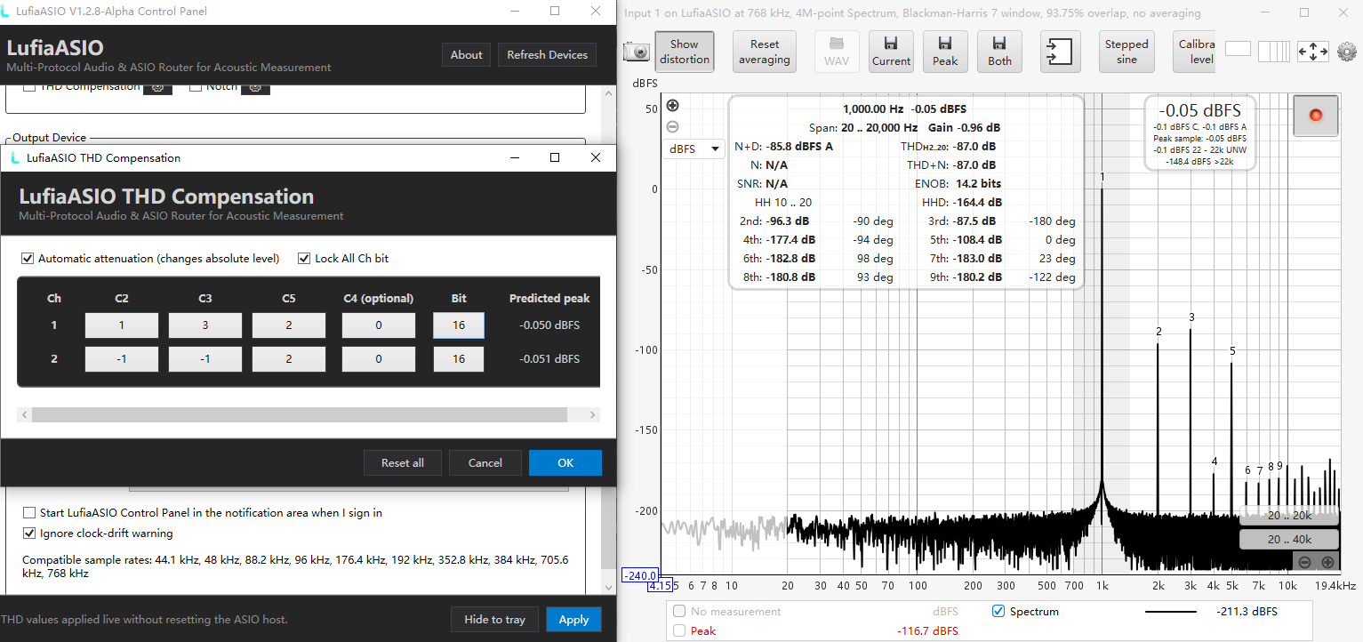1363x642 pixels.
Task: Open THD Compensation gear settings
Action: point(157,87)
